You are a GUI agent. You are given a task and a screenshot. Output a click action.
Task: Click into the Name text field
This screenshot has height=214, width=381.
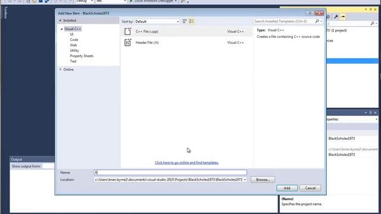[x=170, y=172]
